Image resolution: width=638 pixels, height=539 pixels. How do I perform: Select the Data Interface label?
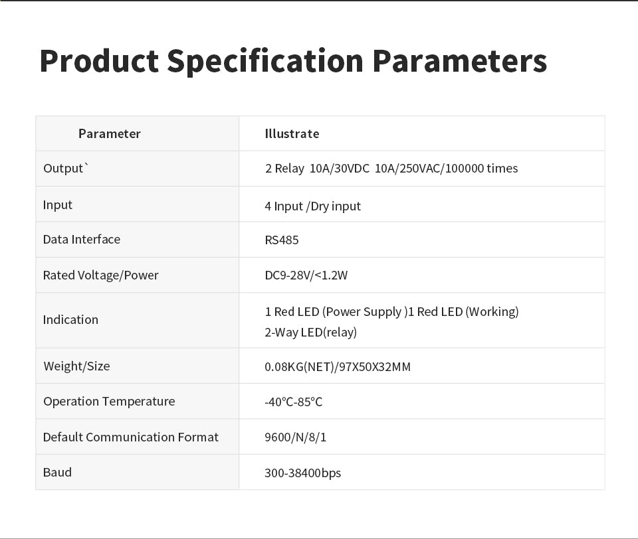click(81, 240)
